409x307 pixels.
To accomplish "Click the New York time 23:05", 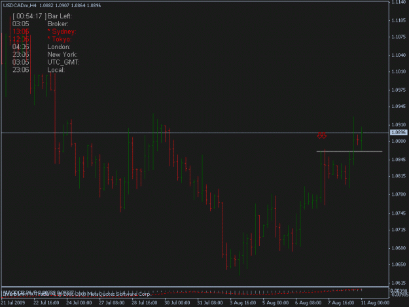I will point(20,54).
